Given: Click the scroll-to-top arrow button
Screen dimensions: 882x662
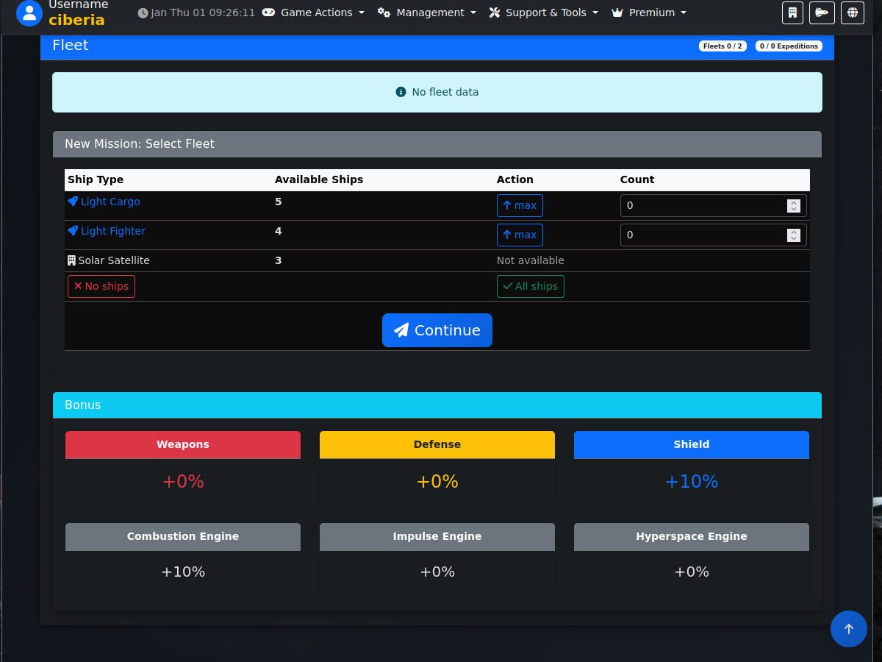Looking at the screenshot, I should (848, 629).
